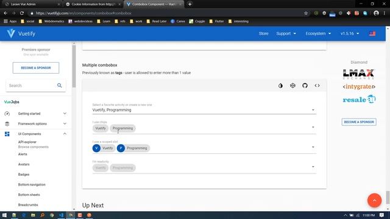Open the Store menu item

click(263, 33)
